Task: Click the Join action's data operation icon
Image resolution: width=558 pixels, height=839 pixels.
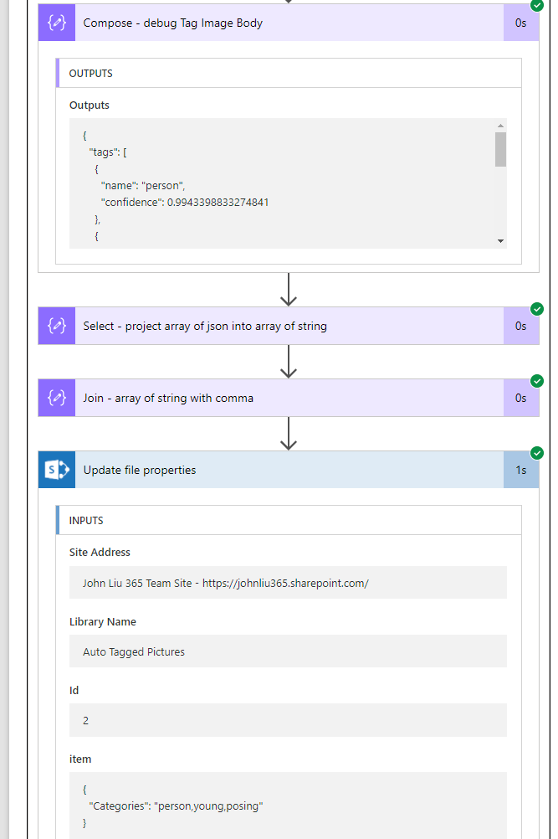Action: coord(57,398)
